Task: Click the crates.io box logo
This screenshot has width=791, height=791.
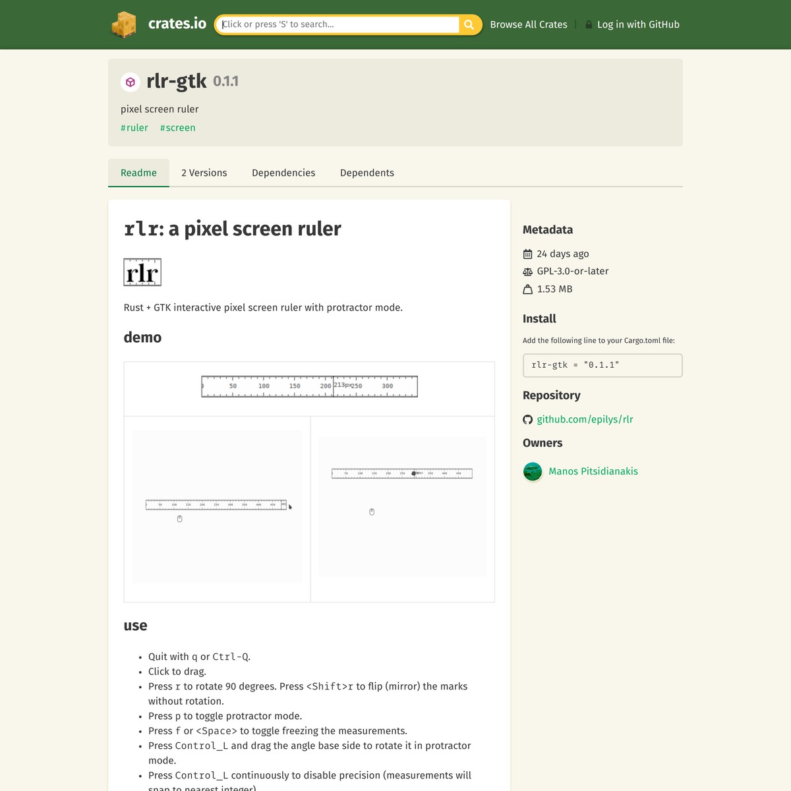Action: [124, 24]
